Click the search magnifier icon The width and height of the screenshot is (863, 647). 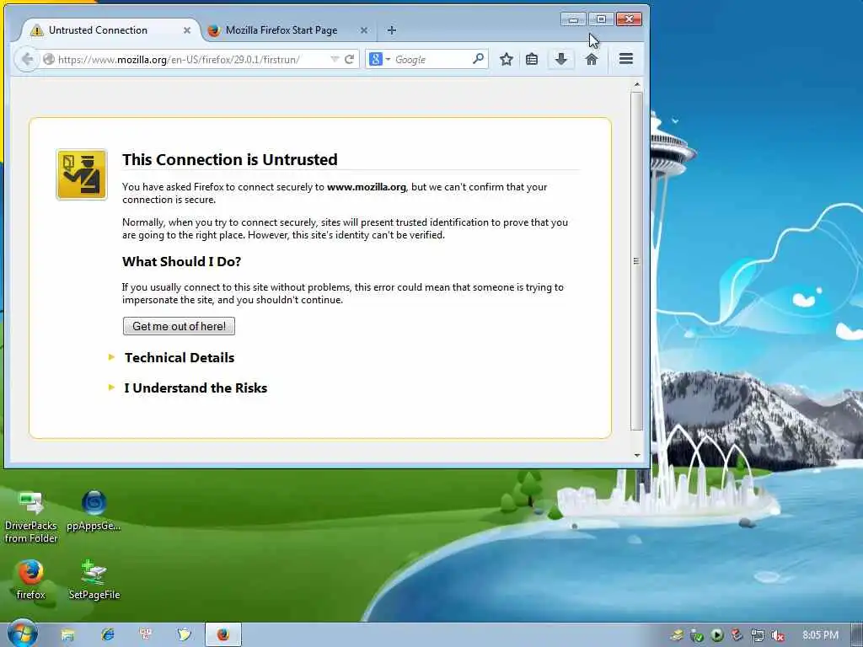[479, 58]
